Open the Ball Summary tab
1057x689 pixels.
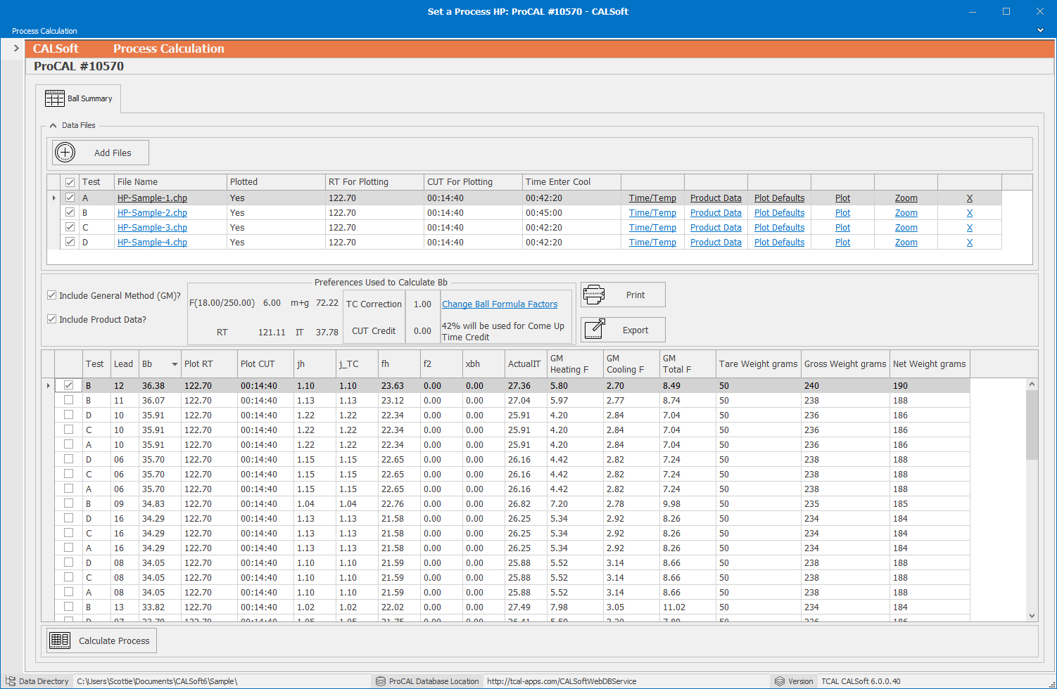click(79, 98)
